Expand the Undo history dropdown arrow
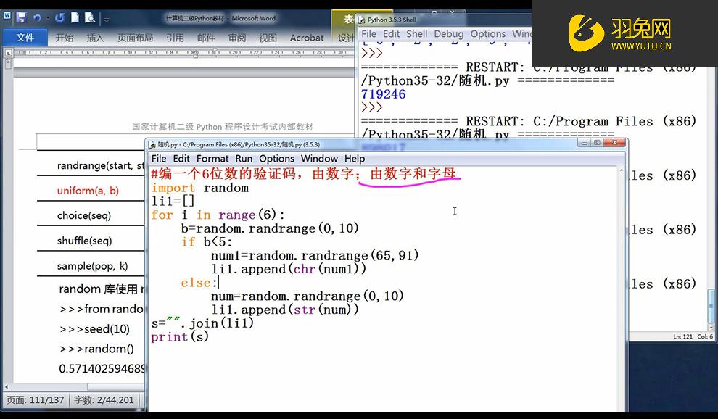 pos(46,17)
